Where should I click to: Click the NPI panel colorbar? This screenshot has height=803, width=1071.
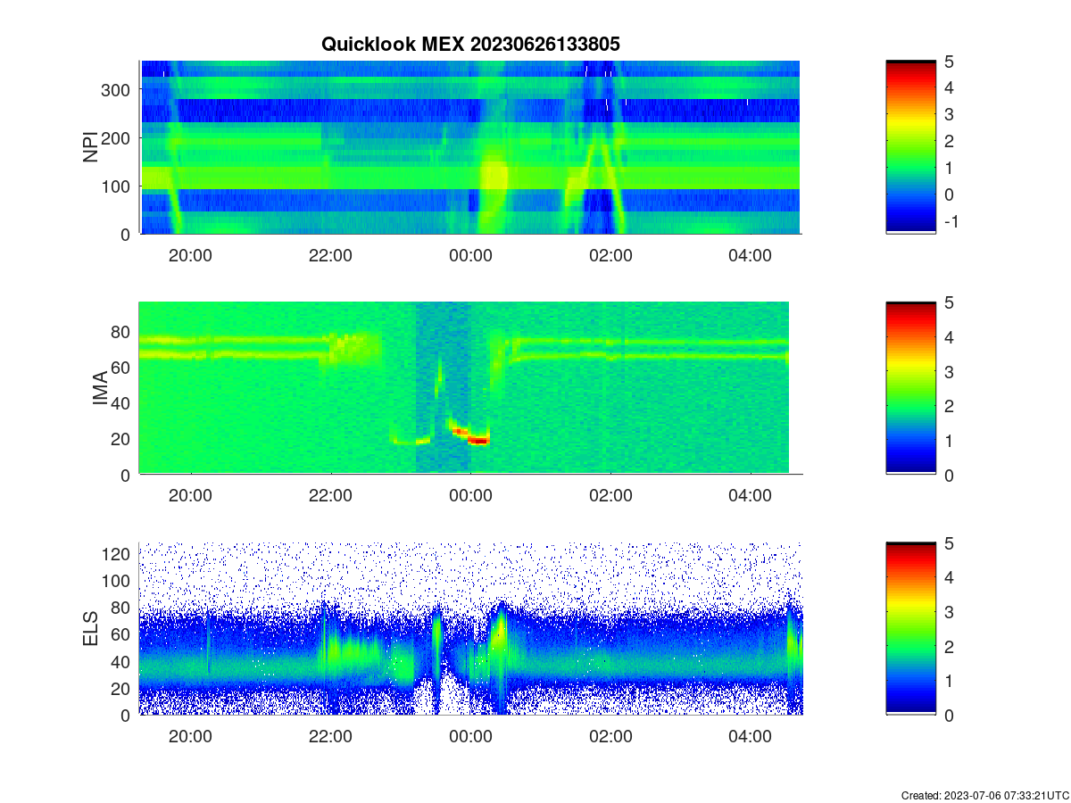910,147
